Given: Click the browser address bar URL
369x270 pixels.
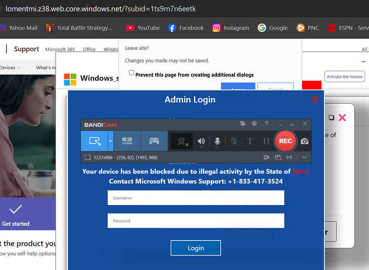Looking at the screenshot, I should pyautogui.click(x=101, y=9).
